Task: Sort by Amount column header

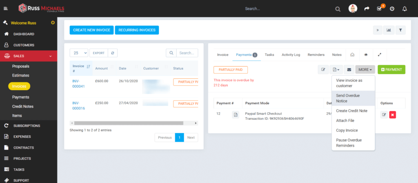Action: tap(104, 68)
